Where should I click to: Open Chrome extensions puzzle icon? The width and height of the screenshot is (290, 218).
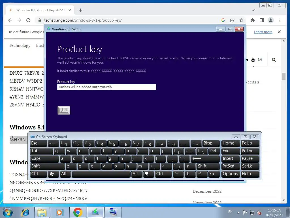pyautogui.click(x=252, y=20)
